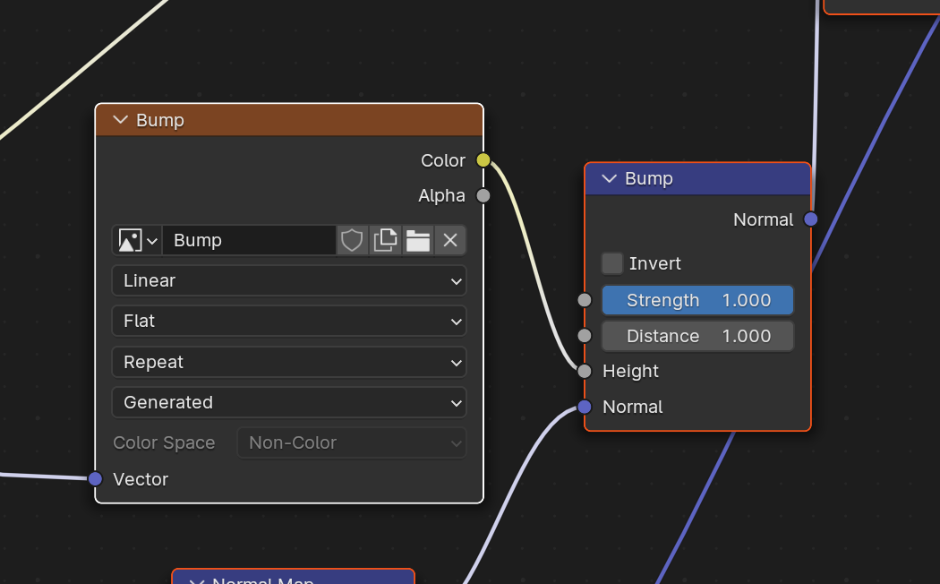Click the Height socket label
940x584 pixels.
[x=630, y=371]
